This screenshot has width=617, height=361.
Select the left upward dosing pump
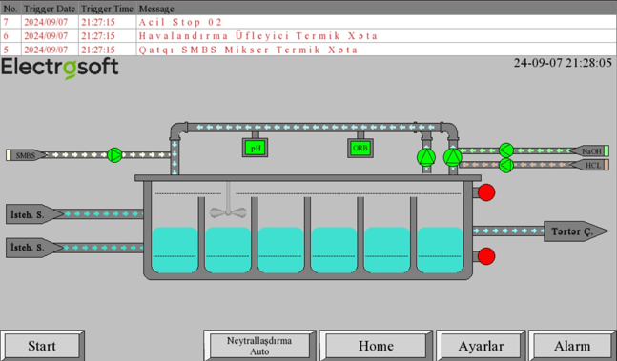pos(426,157)
